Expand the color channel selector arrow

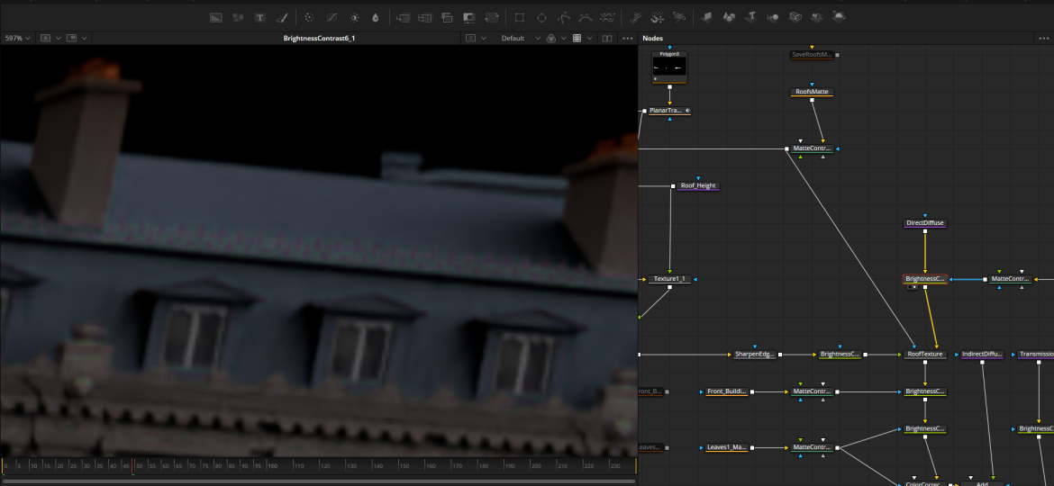564,39
